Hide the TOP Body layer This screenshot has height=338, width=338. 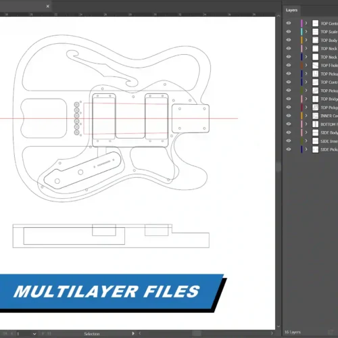(289, 40)
